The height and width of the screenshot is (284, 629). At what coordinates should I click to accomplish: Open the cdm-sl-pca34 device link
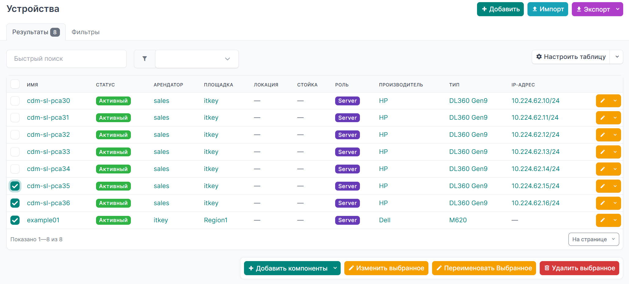[x=48, y=169]
